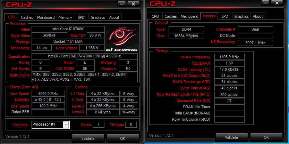Click the Level 2 value 4 x 256 KBytes

(x=103, y=106)
